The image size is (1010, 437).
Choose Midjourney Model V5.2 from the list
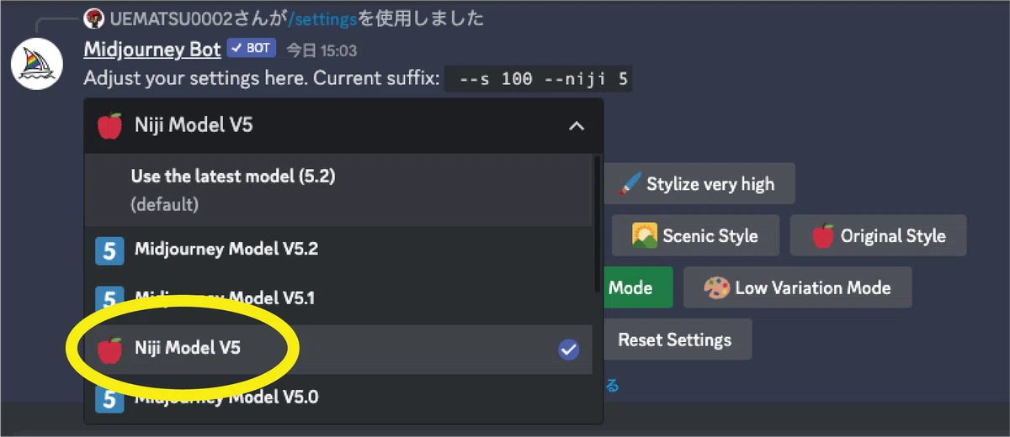click(x=338, y=250)
